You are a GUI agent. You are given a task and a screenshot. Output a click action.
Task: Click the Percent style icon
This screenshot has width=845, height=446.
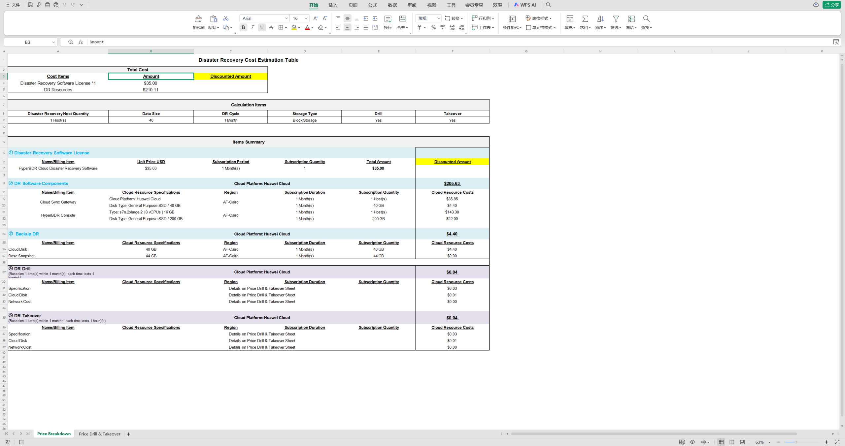(433, 28)
